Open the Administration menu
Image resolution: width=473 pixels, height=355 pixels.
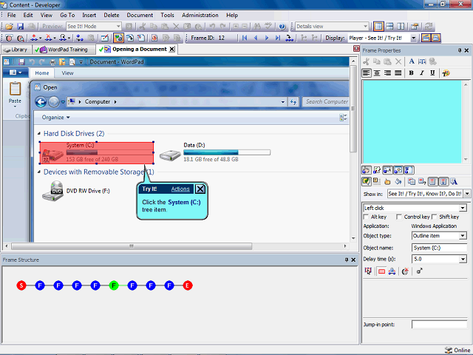200,15
